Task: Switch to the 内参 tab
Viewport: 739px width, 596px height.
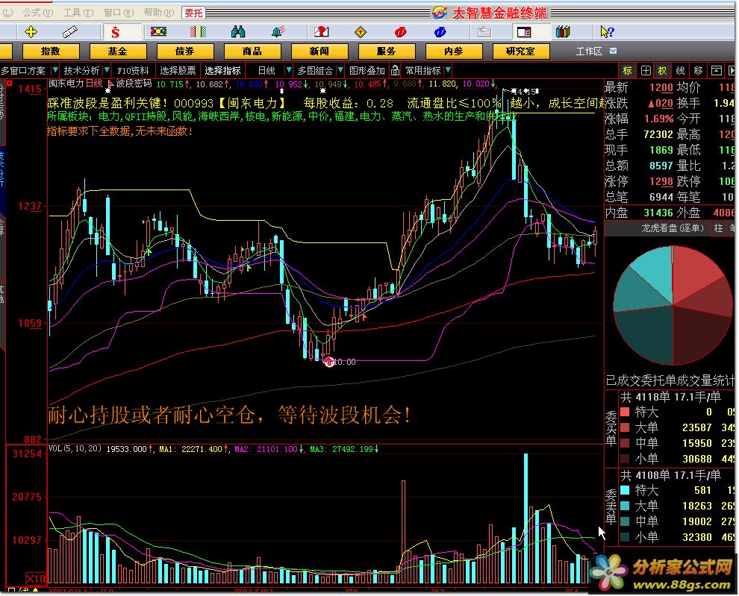Action: click(x=454, y=51)
